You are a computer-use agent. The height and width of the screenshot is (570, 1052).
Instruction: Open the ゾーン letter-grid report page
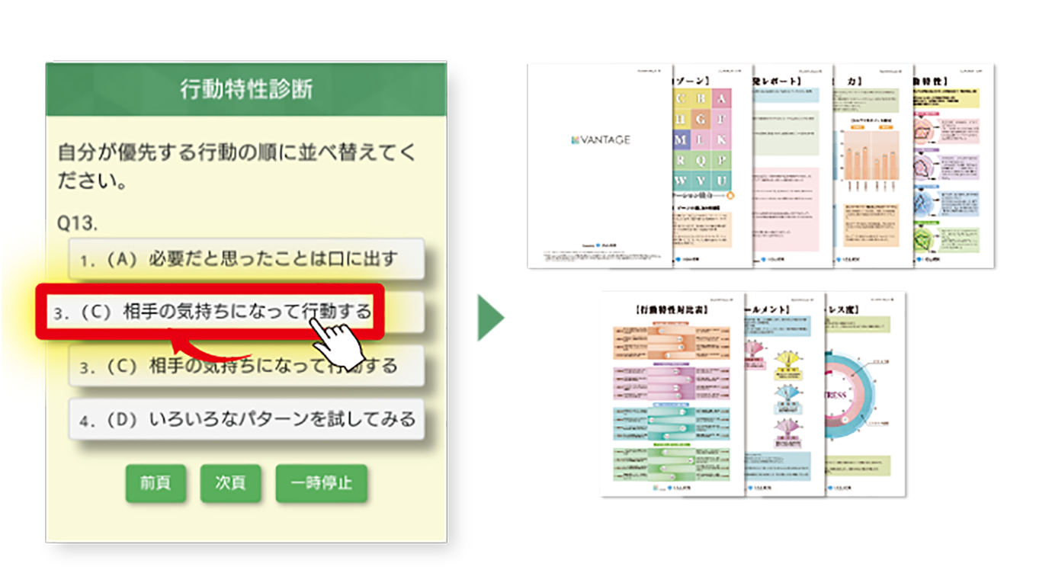coord(712,165)
